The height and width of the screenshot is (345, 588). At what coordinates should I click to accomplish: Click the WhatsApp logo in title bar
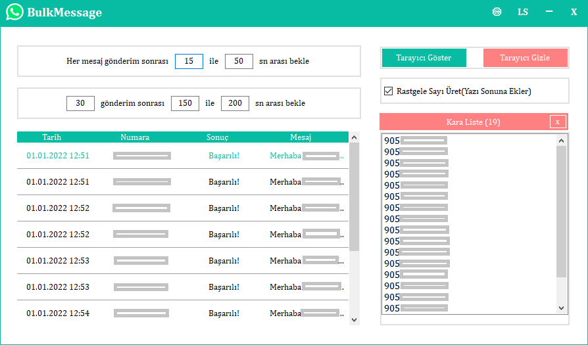pos(14,12)
